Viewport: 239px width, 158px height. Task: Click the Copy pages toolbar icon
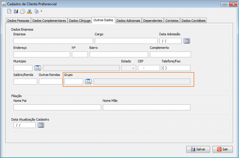point(23,11)
